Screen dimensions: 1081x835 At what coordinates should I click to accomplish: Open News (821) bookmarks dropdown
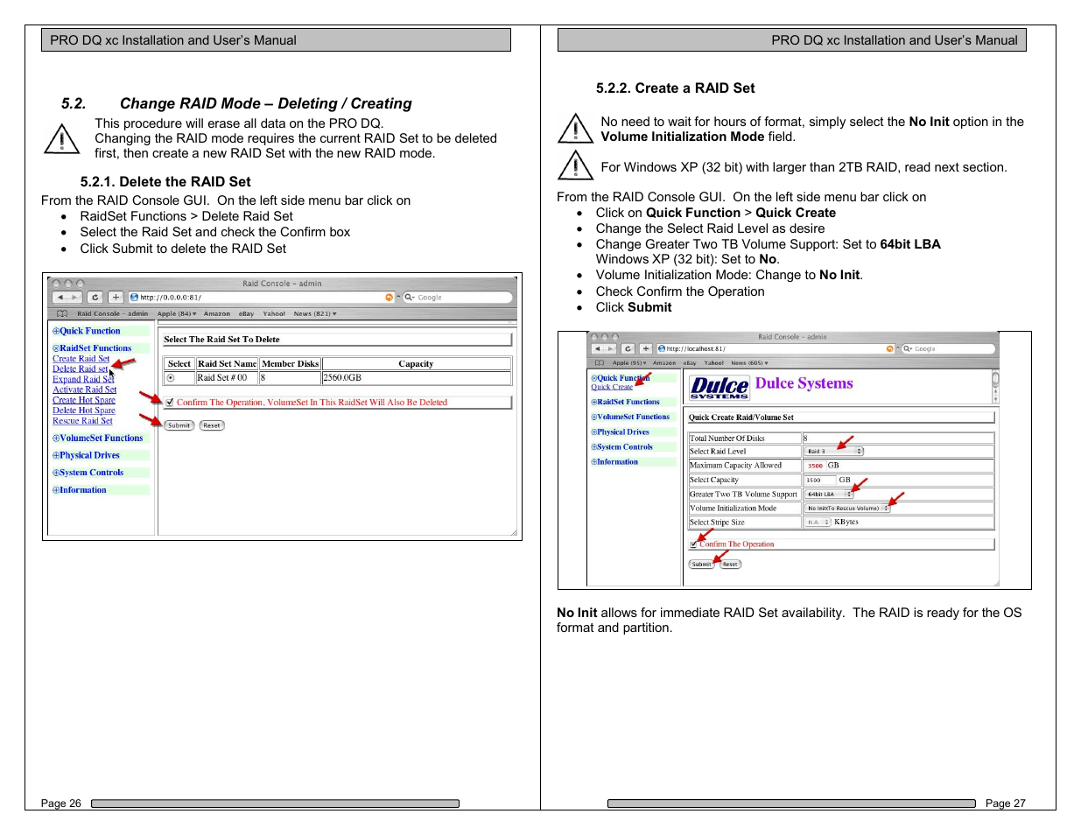(x=315, y=314)
